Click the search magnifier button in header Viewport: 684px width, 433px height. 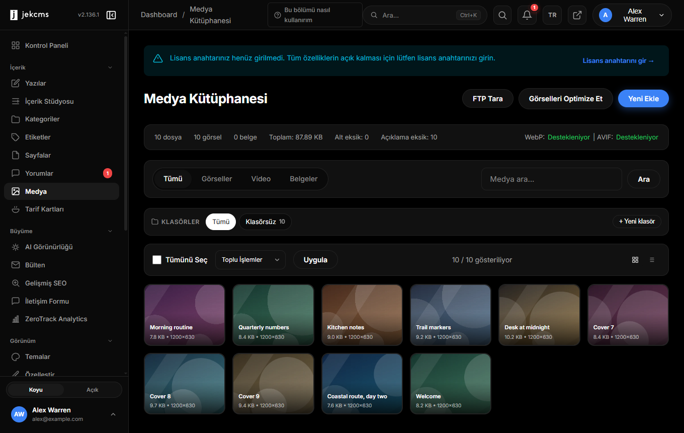pyautogui.click(x=502, y=15)
